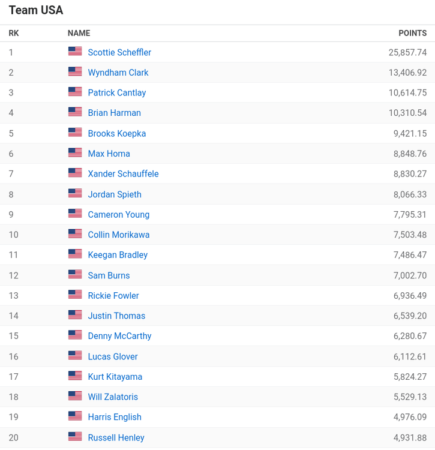Viewport: 435px width, 450px height.
Task: Open Will Zalatoris profile link
Action: [x=113, y=397]
